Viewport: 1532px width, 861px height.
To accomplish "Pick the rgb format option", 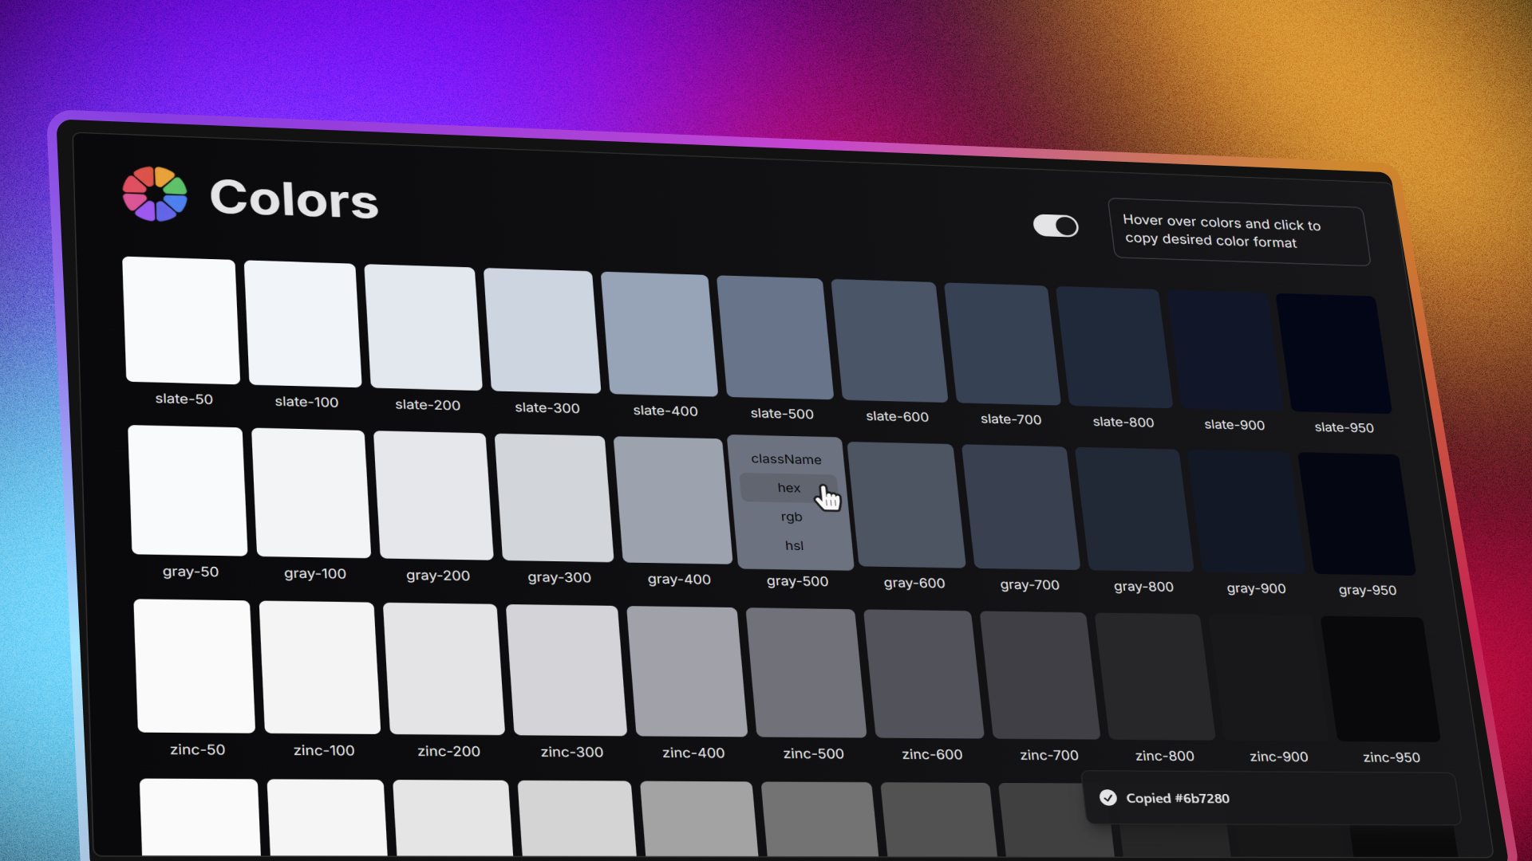I will pyautogui.click(x=792, y=517).
